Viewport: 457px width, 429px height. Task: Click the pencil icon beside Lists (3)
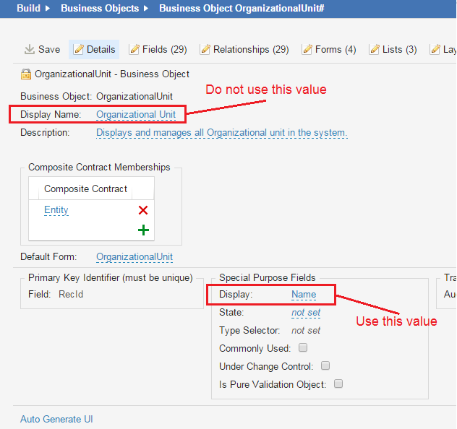[x=374, y=49]
